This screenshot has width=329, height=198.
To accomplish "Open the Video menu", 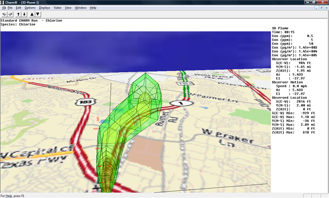I will 58,8.
